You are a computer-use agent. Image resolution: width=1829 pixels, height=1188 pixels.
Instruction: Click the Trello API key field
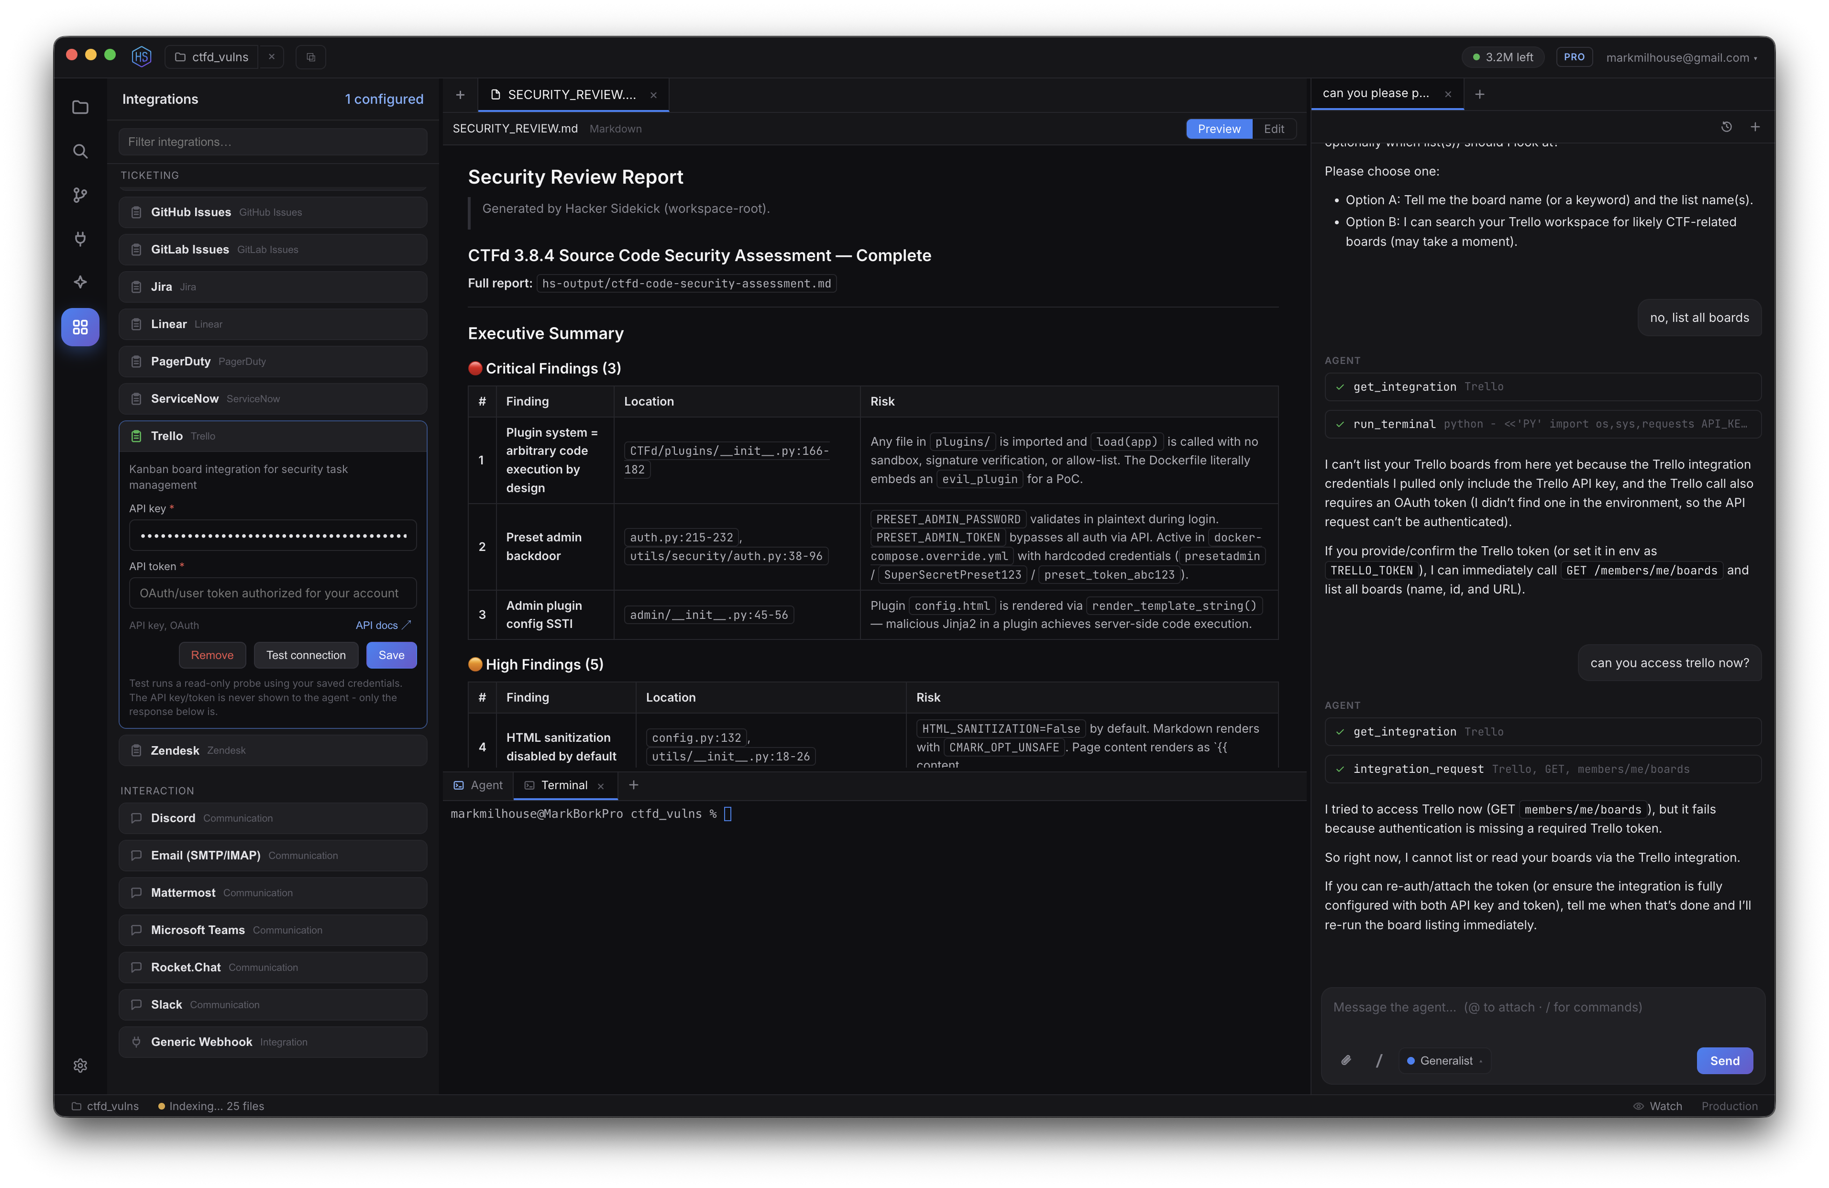(x=273, y=535)
